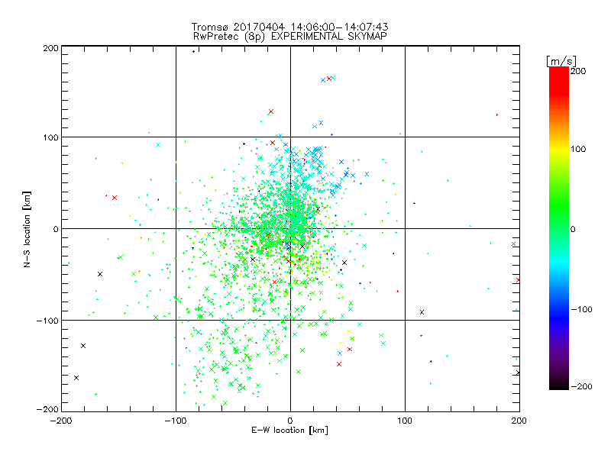
Task: Click the '[m/s]' color bar unit label
Action: [x=561, y=61]
